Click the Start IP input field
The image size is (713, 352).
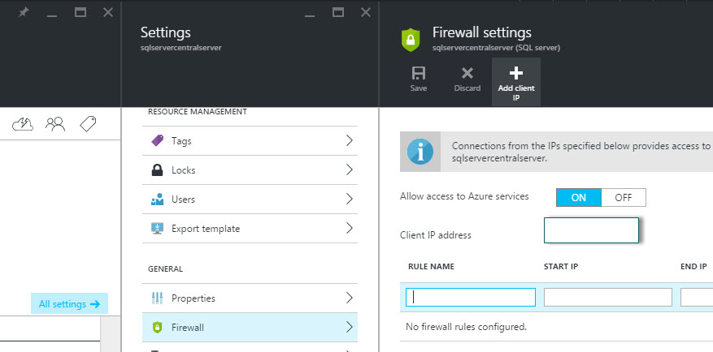coord(607,297)
